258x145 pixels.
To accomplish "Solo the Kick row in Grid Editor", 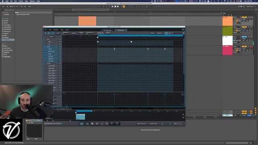I will tap(58, 39).
